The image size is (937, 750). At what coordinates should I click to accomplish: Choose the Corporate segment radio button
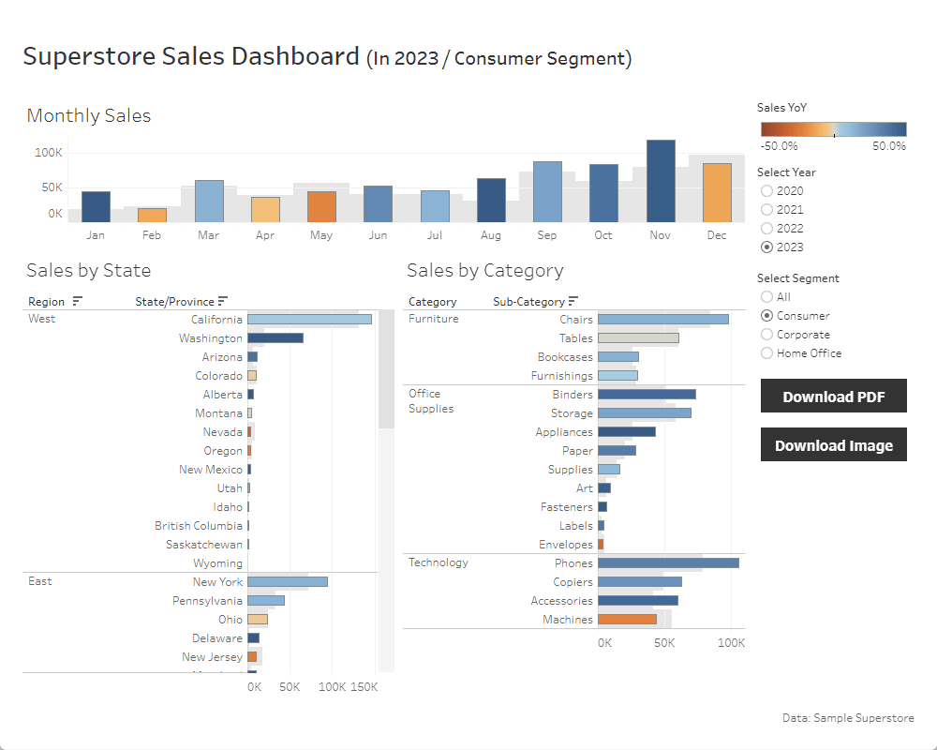(x=767, y=335)
